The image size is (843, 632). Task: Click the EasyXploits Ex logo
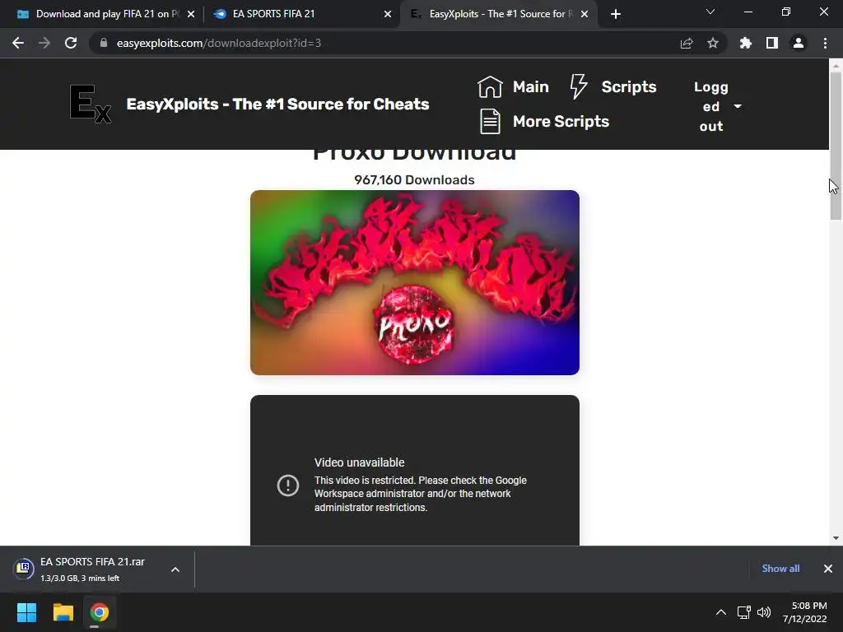click(91, 104)
